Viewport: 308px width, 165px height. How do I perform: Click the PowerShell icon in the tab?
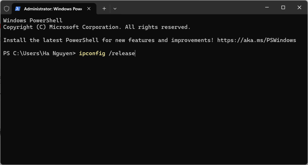tap(18, 9)
